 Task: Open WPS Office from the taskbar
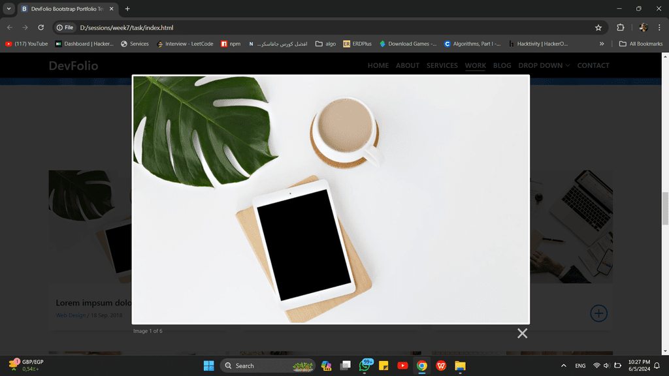pyautogui.click(x=441, y=366)
